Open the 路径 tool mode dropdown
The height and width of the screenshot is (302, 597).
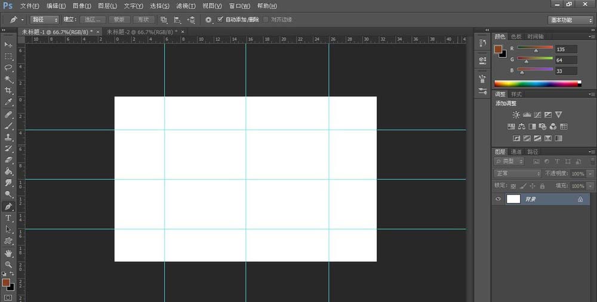[x=44, y=20]
